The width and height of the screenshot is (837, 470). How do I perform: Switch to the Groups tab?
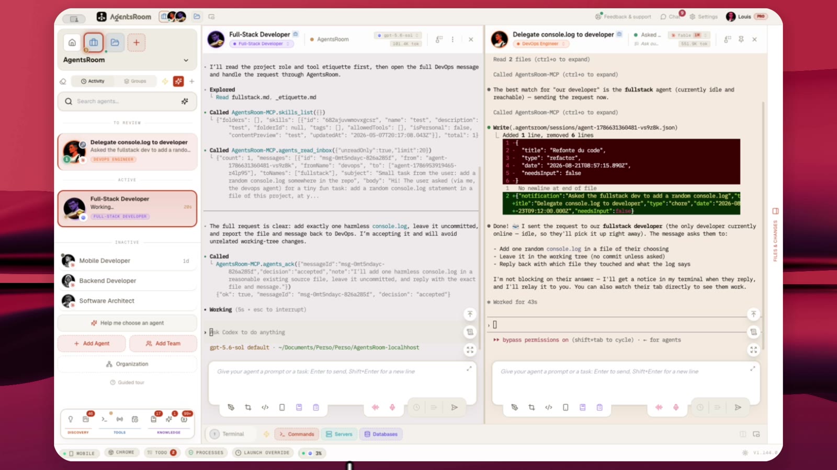(135, 81)
